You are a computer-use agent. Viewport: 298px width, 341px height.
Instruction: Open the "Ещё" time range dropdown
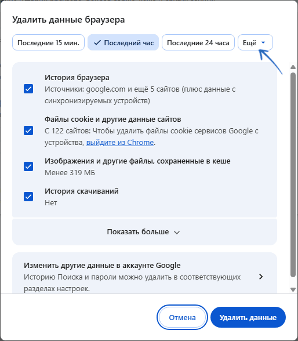coord(255,43)
